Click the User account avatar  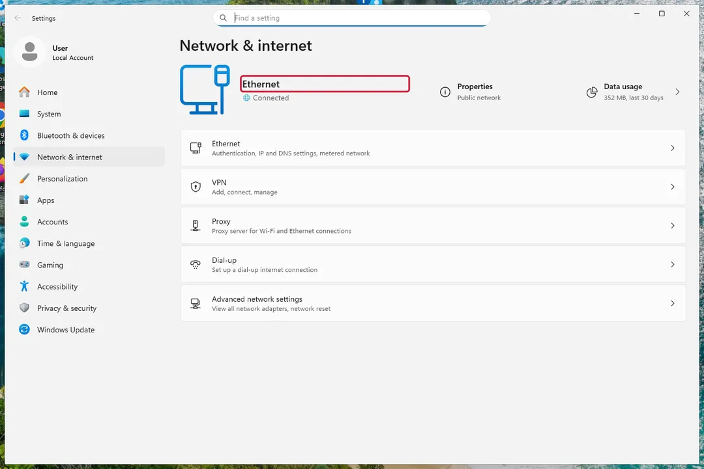coord(29,52)
